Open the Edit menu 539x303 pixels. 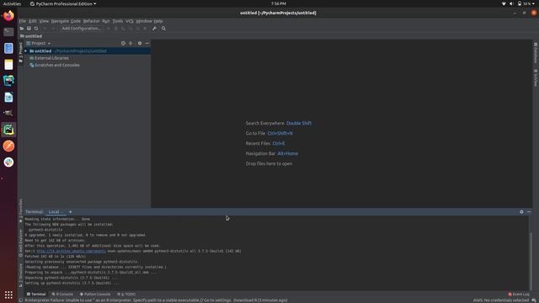click(33, 21)
